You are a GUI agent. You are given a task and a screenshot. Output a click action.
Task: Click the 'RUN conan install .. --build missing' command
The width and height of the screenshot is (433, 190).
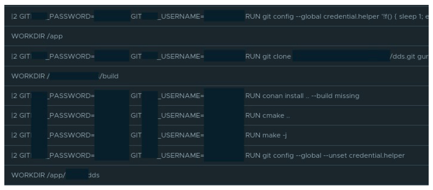pos(302,96)
